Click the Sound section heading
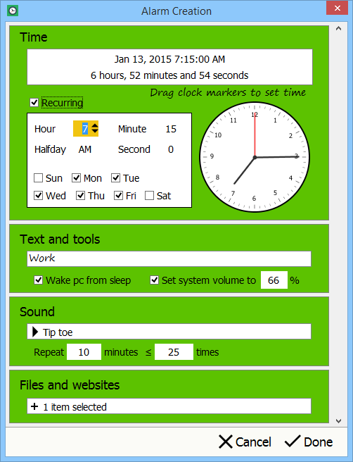Image resolution: width=353 pixels, height=462 pixels. coord(37,312)
